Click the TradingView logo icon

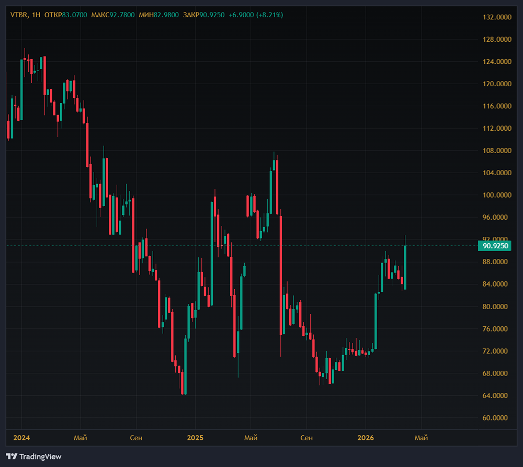tap(12, 457)
